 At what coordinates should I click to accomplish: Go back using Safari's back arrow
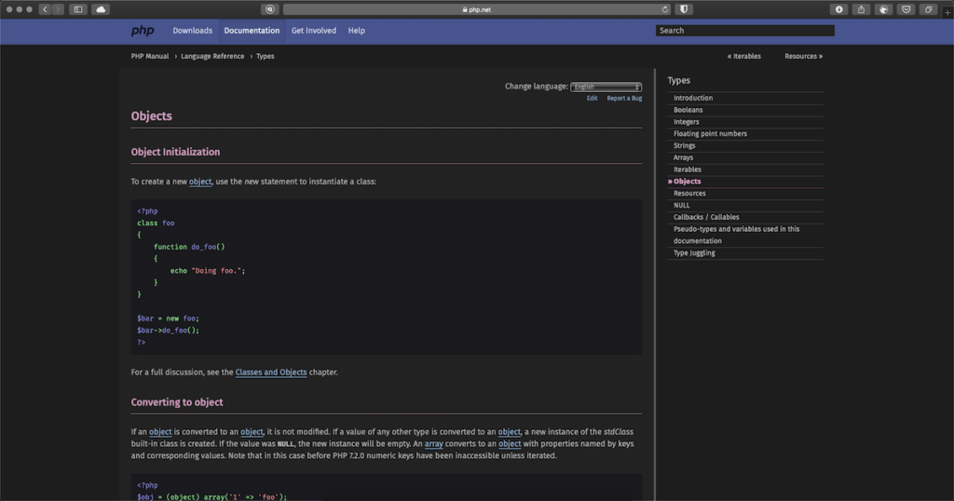[x=45, y=9]
